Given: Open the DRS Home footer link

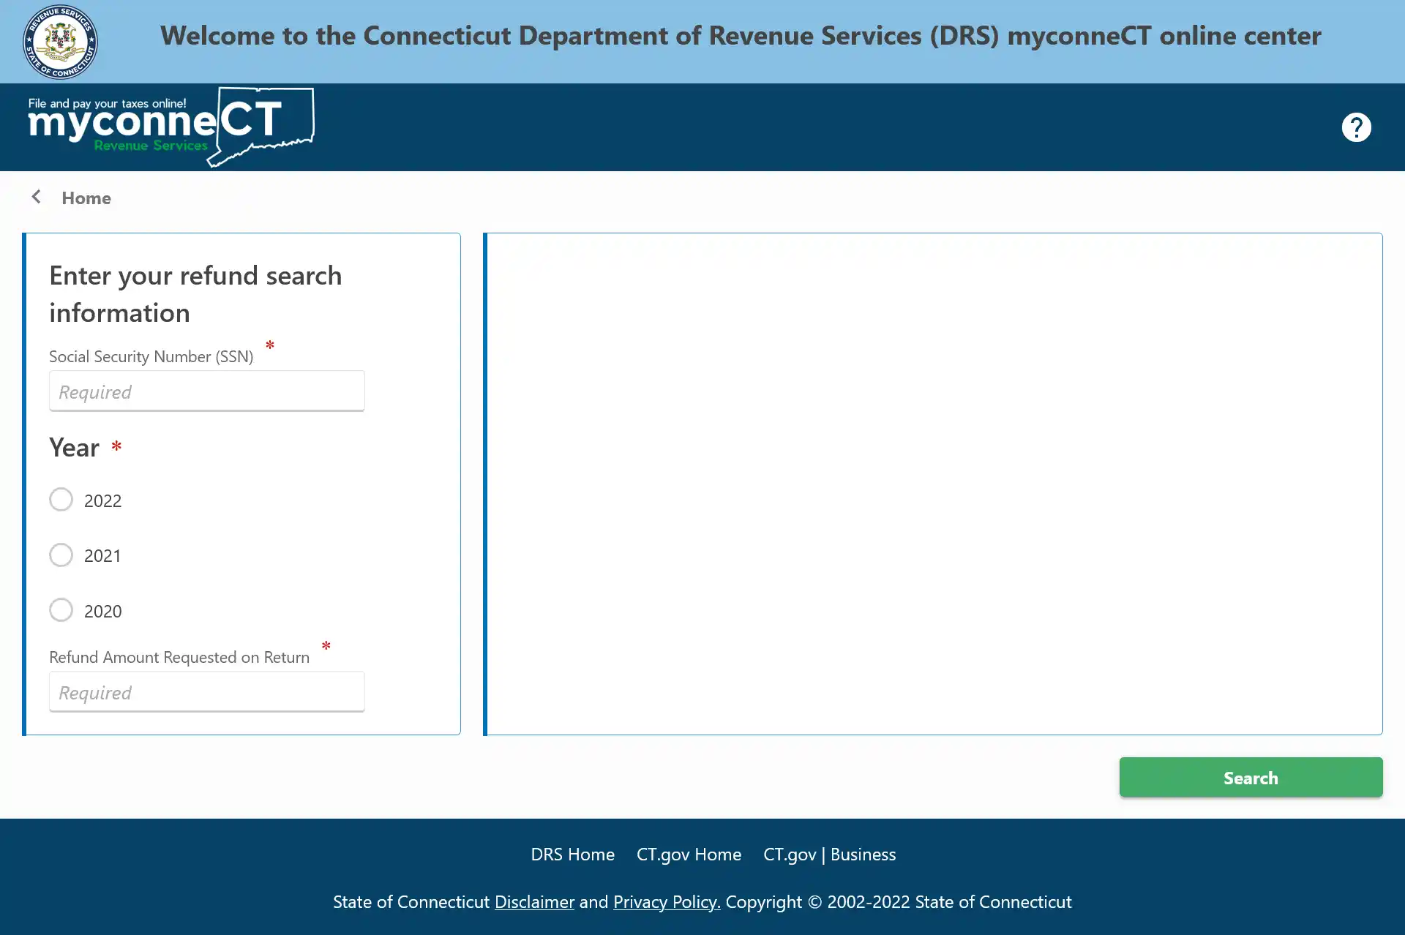Looking at the screenshot, I should [x=572, y=854].
